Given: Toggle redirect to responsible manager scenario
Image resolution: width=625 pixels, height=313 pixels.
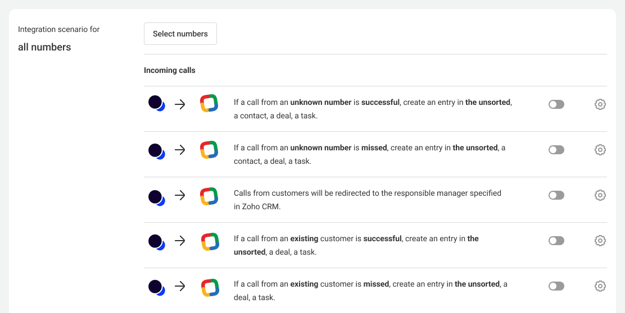Looking at the screenshot, I should click(x=556, y=195).
